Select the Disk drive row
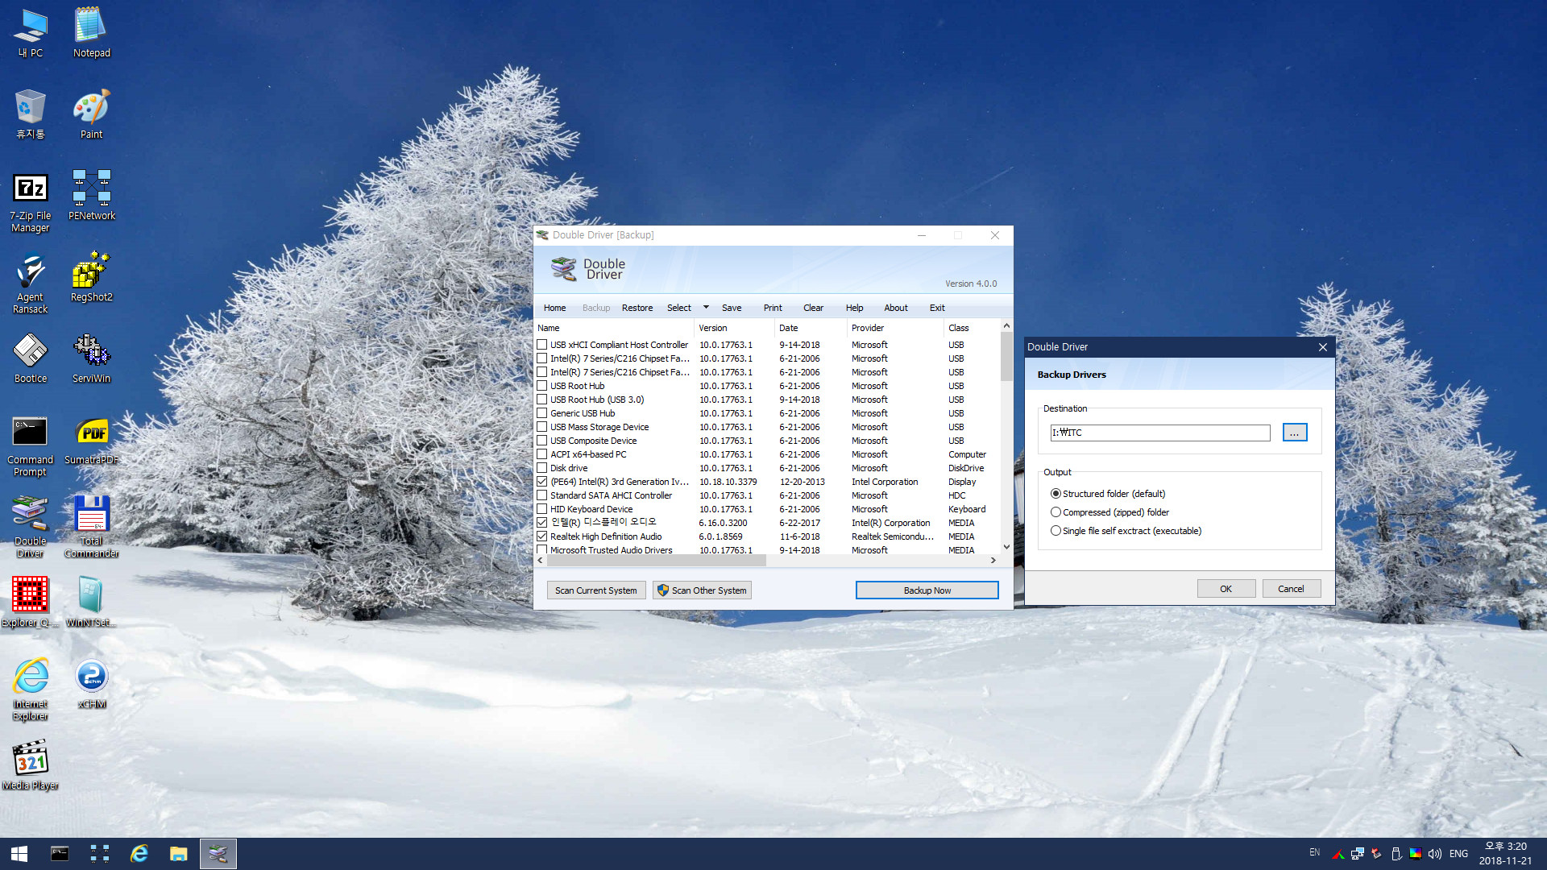 click(767, 468)
